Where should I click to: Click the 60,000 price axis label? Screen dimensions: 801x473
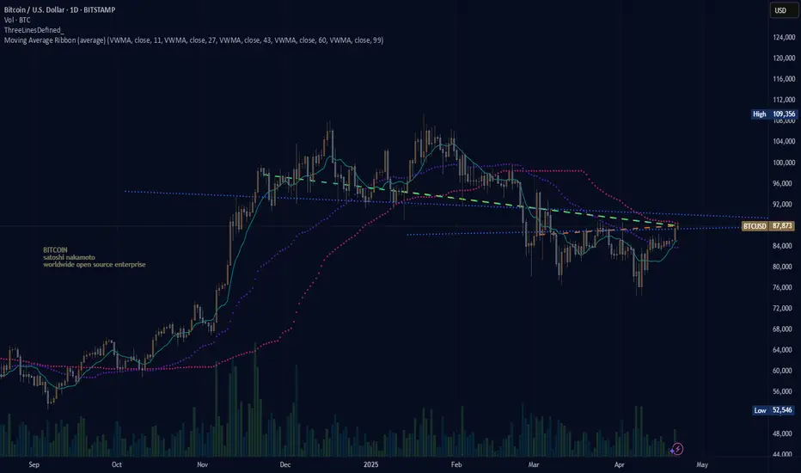[784, 371]
